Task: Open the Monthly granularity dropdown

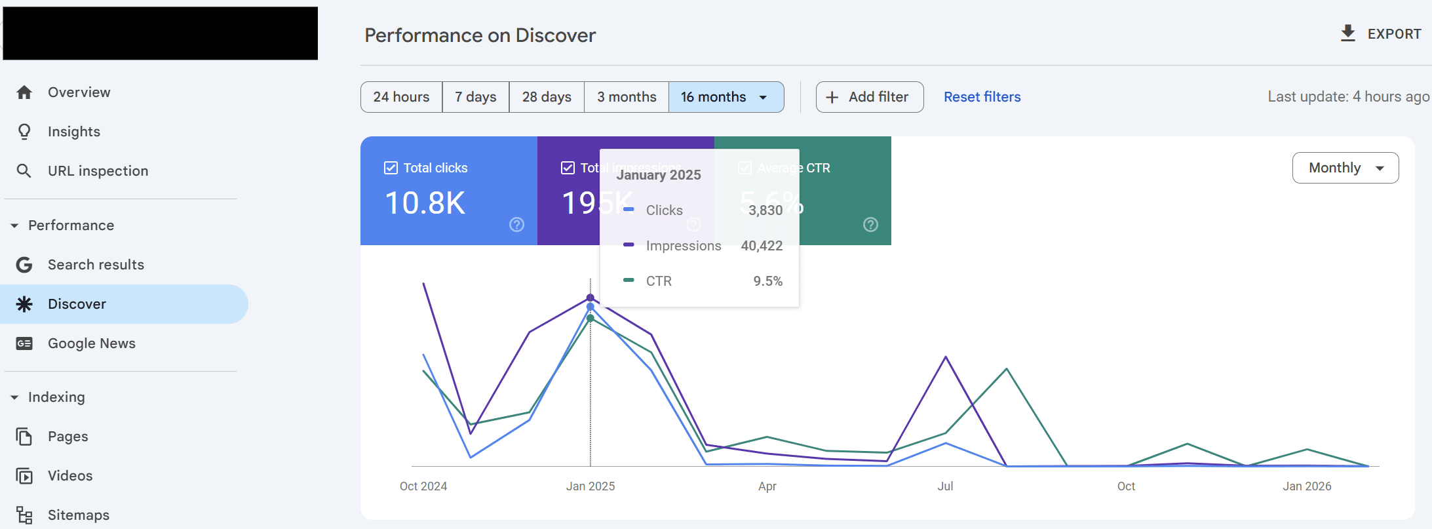Action: [1345, 168]
